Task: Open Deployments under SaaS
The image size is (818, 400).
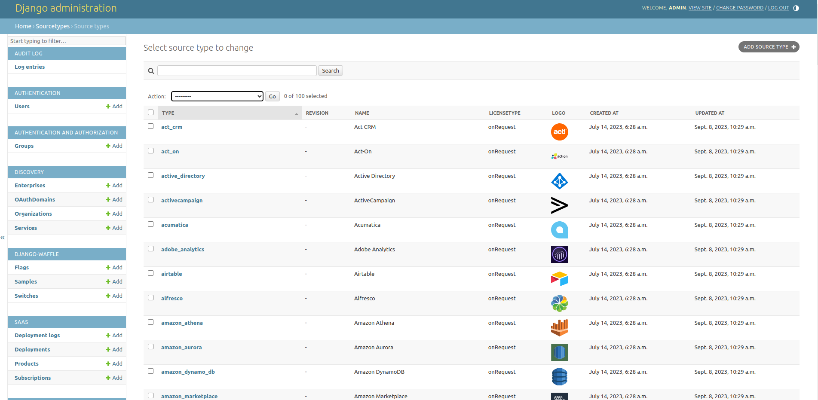Action: pyautogui.click(x=32, y=350)
